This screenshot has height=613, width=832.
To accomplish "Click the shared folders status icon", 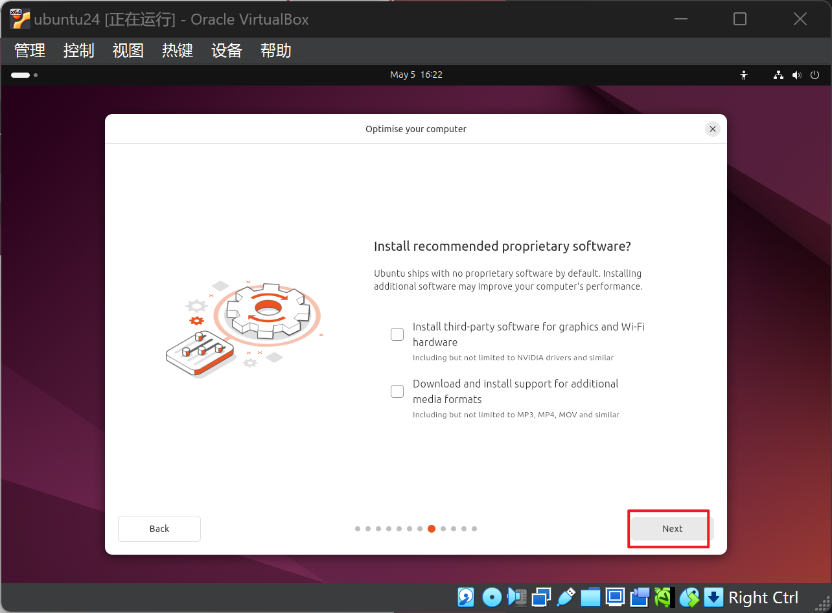I will pyautogui.click(x=590, y=597).
